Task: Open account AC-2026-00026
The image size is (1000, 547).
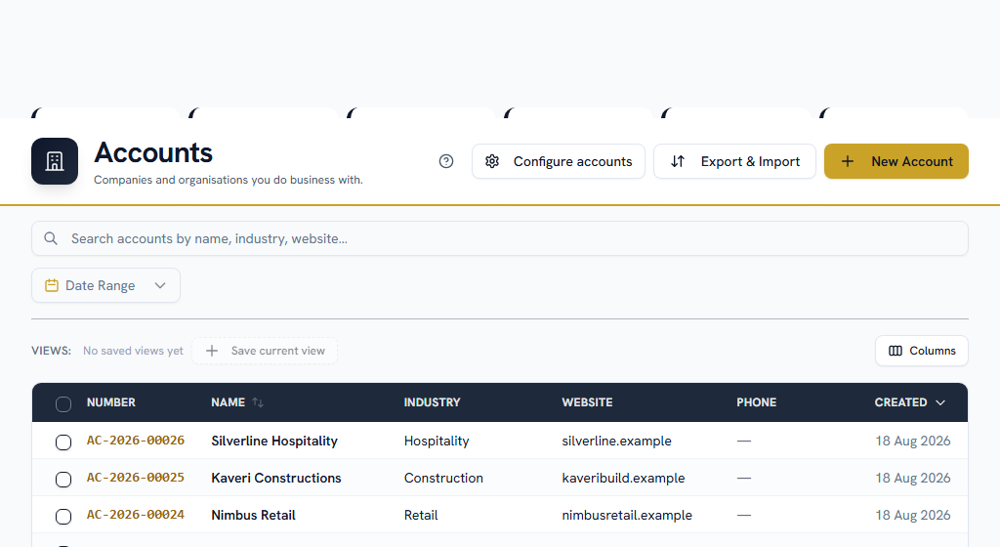Action: coord(135,441)
